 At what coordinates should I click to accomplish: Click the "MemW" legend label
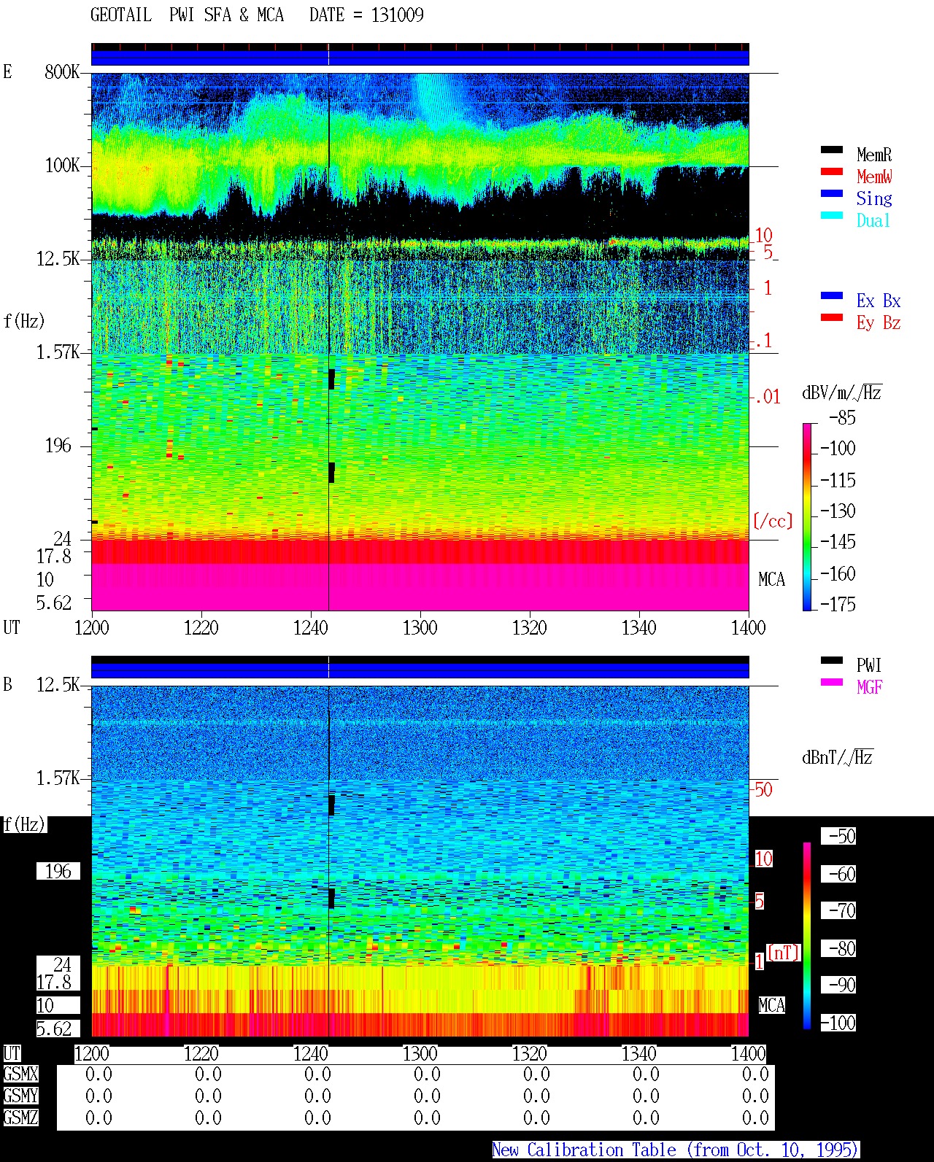tap(874, 177)
